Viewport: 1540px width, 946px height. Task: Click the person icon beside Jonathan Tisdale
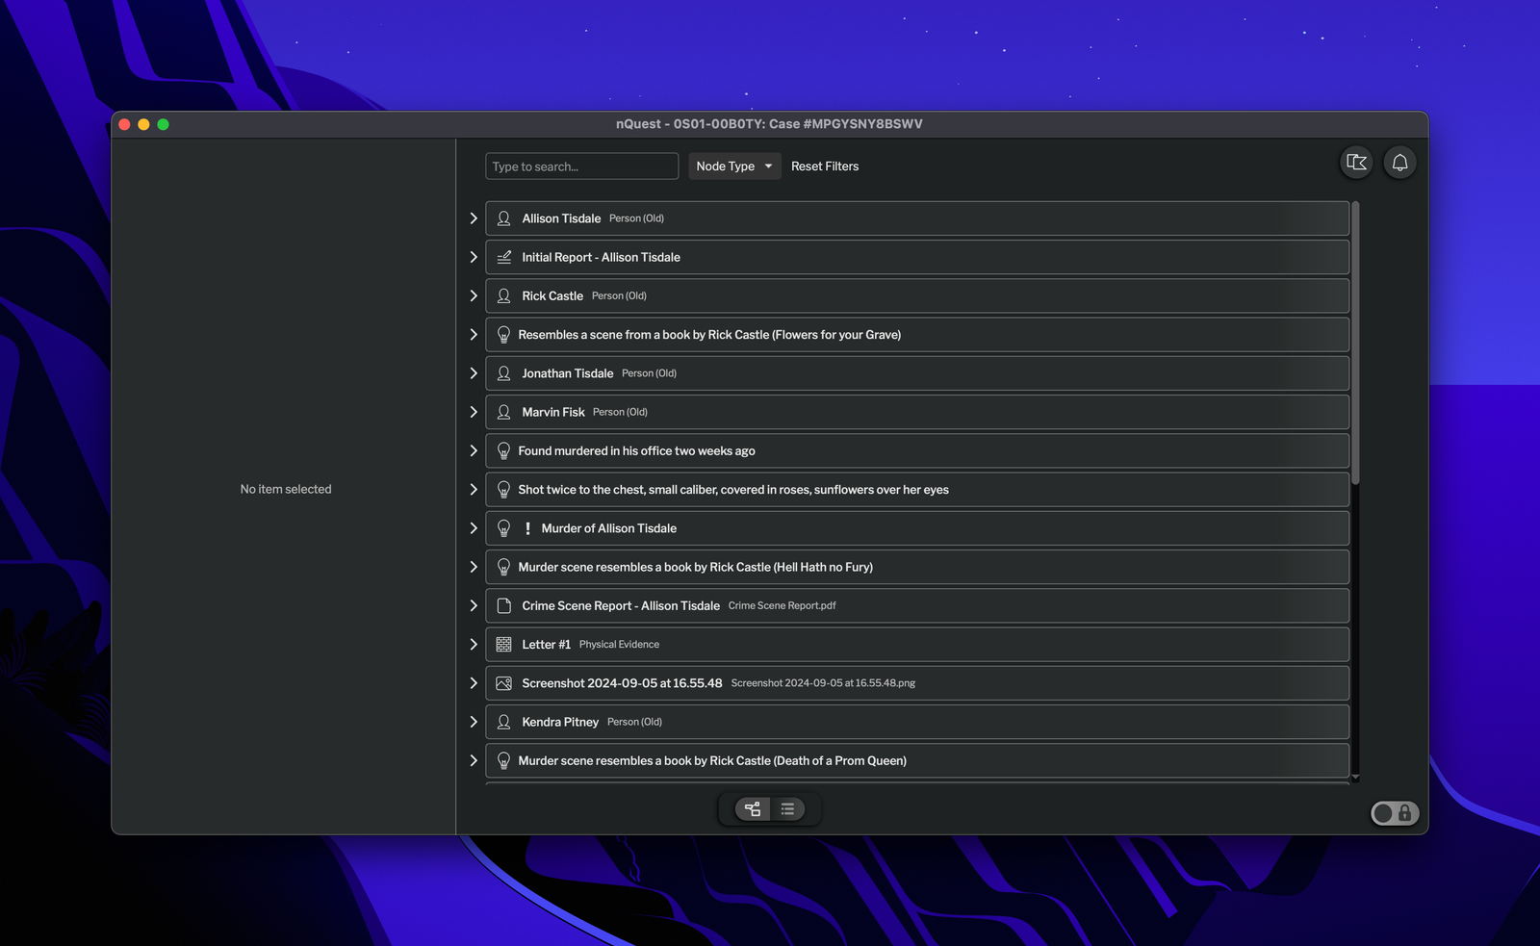[503, 373]
